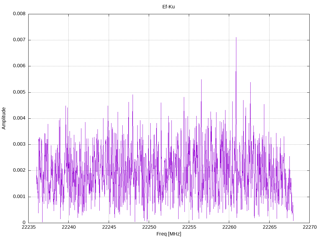318x238 pixels.
Task: Select the 'Amplitude' y-axis label
Action: (x=4, y=118)
